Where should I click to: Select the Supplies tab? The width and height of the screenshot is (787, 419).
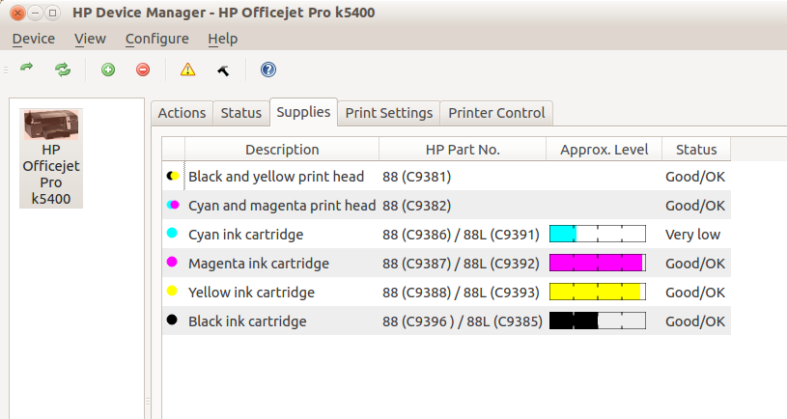pos(303,112)
